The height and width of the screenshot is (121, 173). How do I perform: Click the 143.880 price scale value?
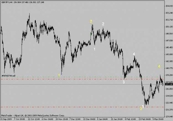tap(169, 54)
